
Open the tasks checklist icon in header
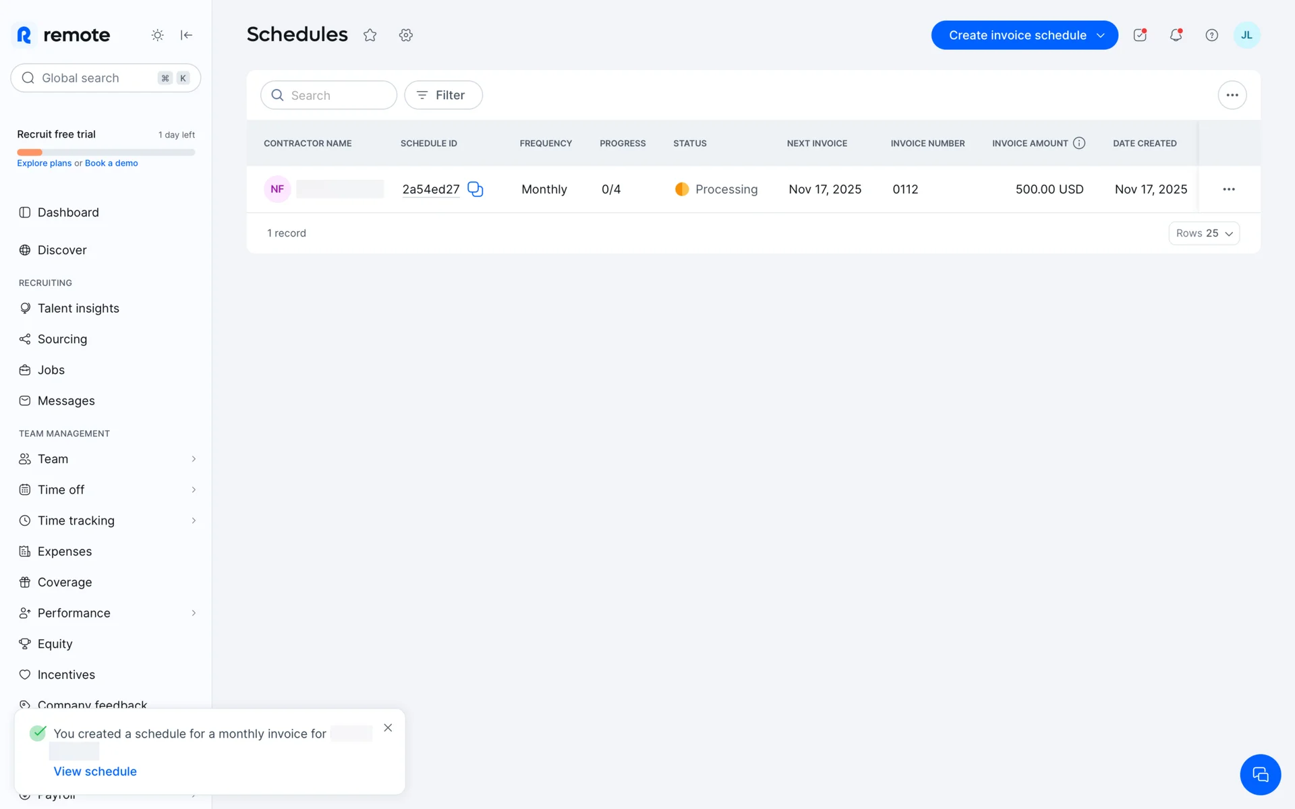pyautogui.click(x=1140, y=35)
